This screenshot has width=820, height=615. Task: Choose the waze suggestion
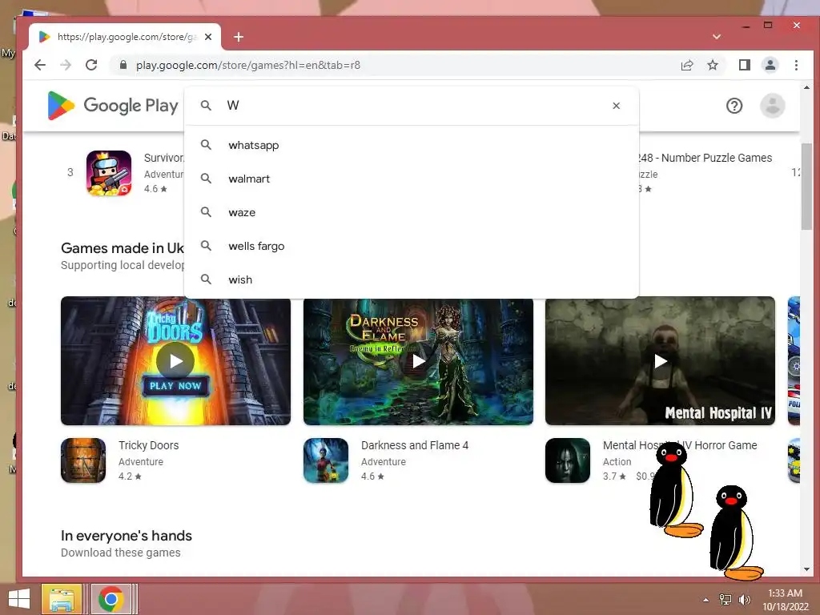click(x=412, y=212)
